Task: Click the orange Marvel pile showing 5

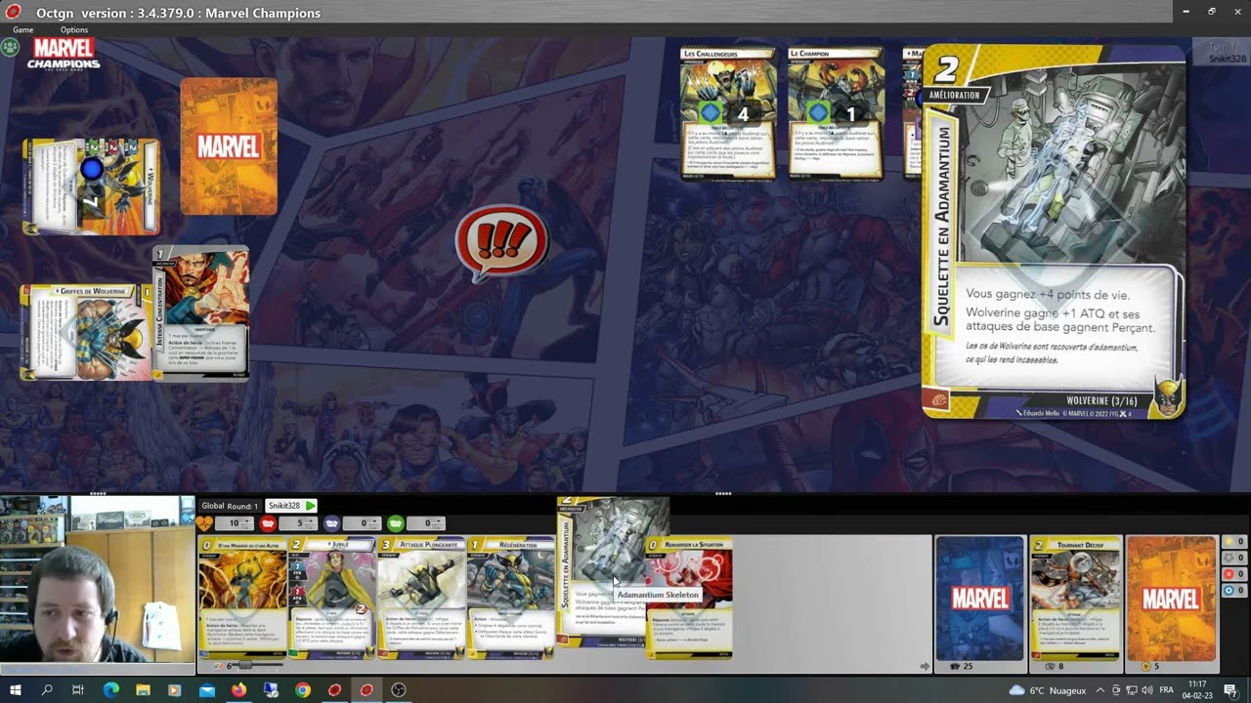Action: [x=1171, y=598]
